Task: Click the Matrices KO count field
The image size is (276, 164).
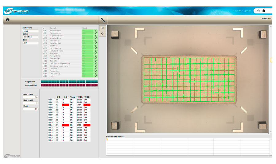Action: [x=30, y=103]
